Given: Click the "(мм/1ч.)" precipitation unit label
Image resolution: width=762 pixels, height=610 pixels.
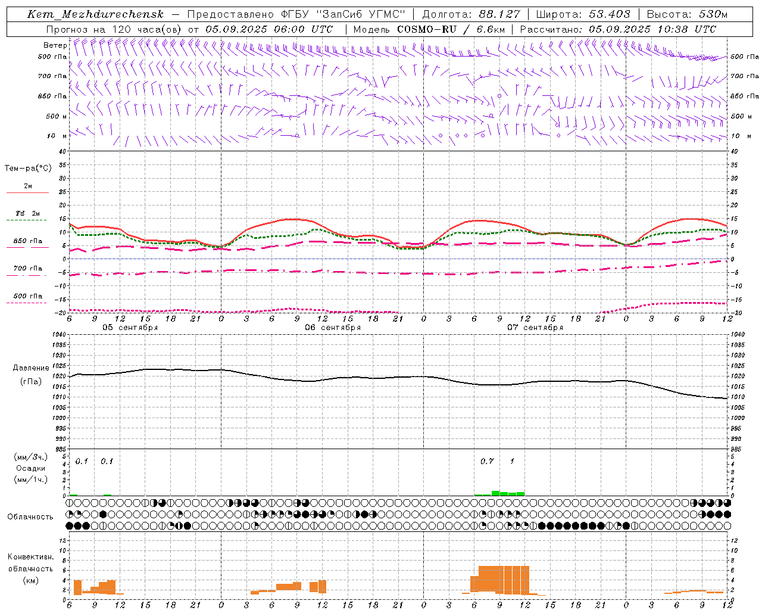Looking at the screenshot, I should click(30, 480).
